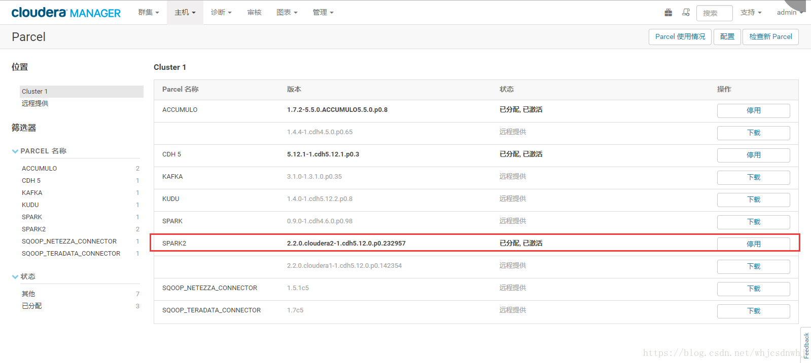The height and width of the screenshot is (363, 811).
Task: Click the 状态 column header
Action: pos(507,89)
